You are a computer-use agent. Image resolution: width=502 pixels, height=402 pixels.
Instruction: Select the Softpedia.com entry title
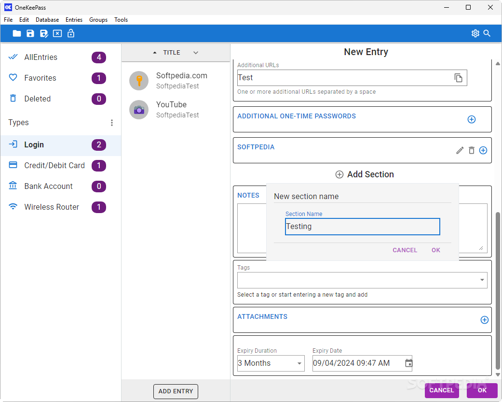(x=181, y=76)
